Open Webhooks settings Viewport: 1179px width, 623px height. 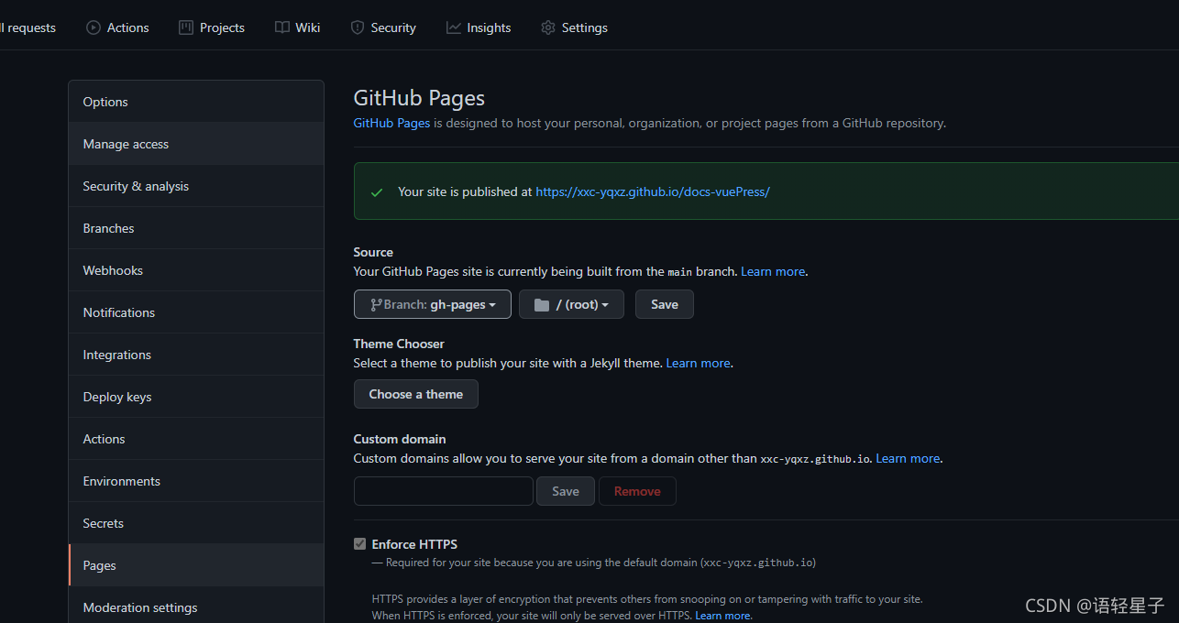coord(196,270)
